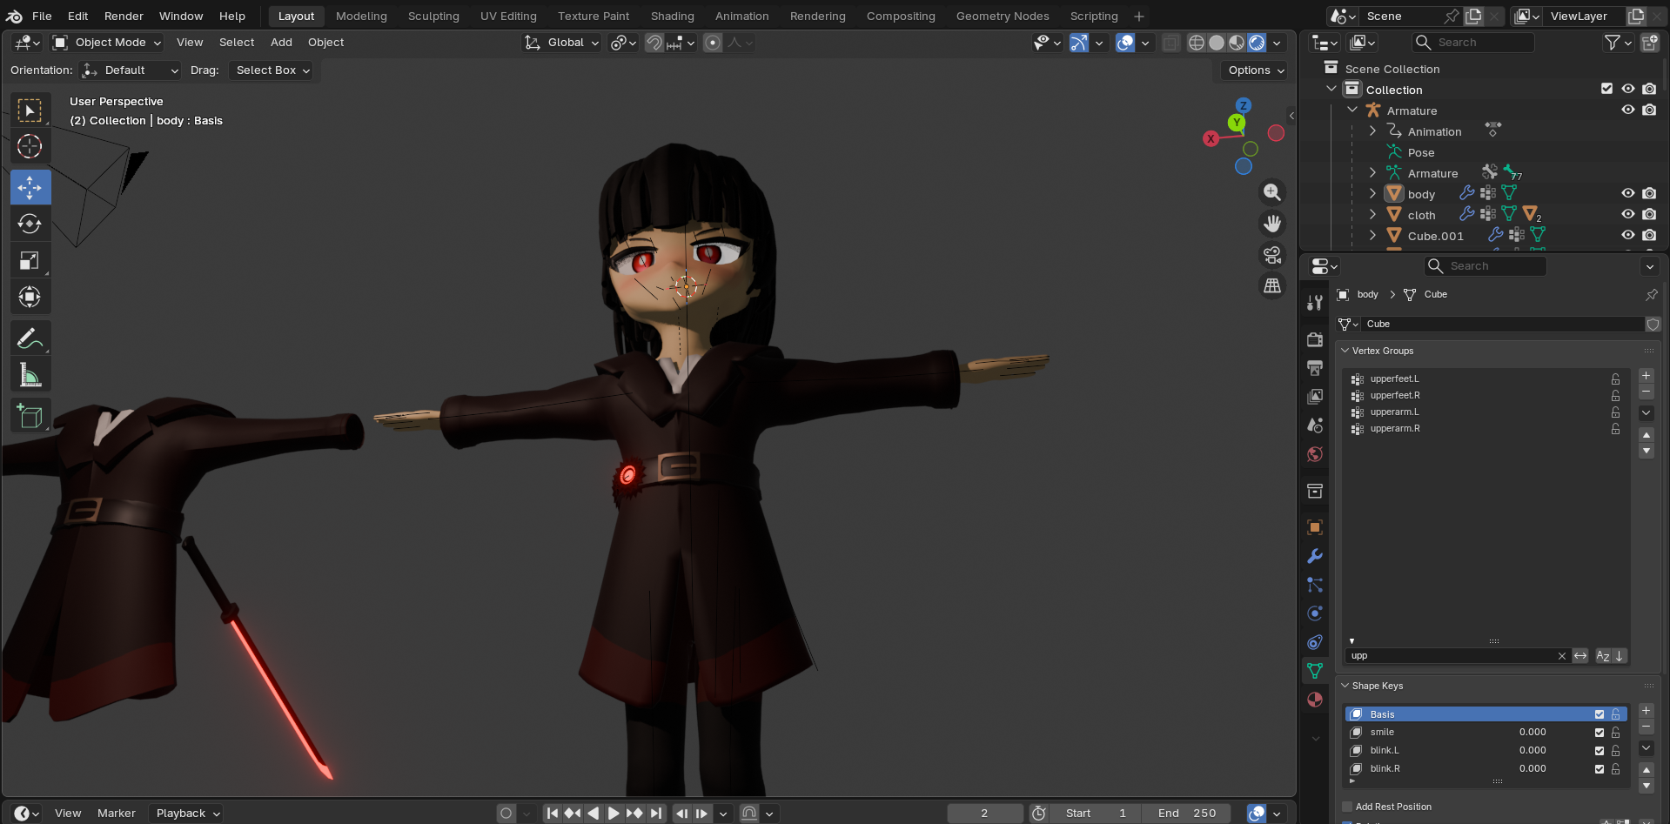
Task: Activate the Transform tool
Action: (30, 297)
